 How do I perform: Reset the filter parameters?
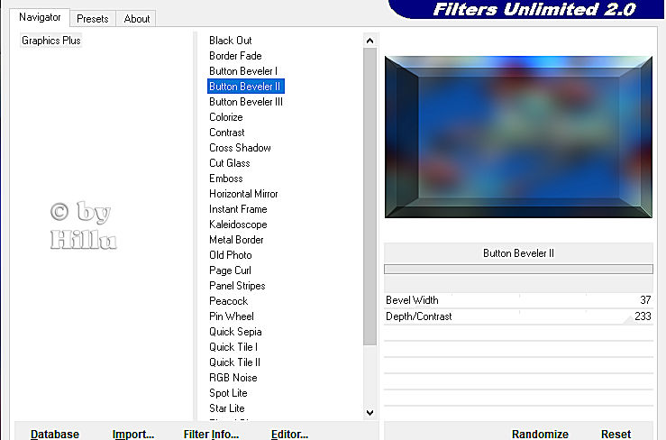tap(616, 434)
